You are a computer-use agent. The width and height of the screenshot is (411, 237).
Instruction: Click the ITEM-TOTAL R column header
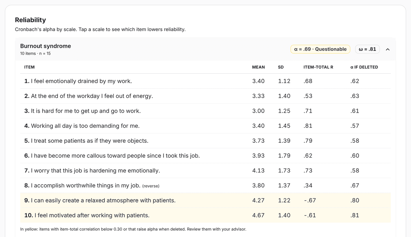(318, 67)
